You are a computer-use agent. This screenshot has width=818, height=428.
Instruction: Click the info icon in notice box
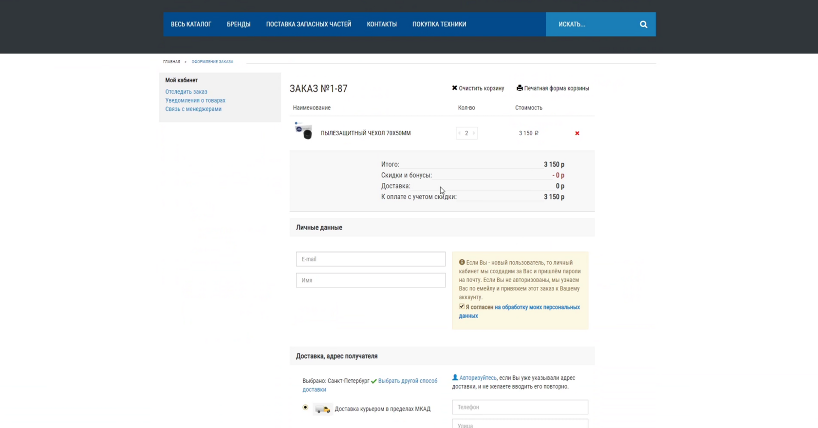462,262
